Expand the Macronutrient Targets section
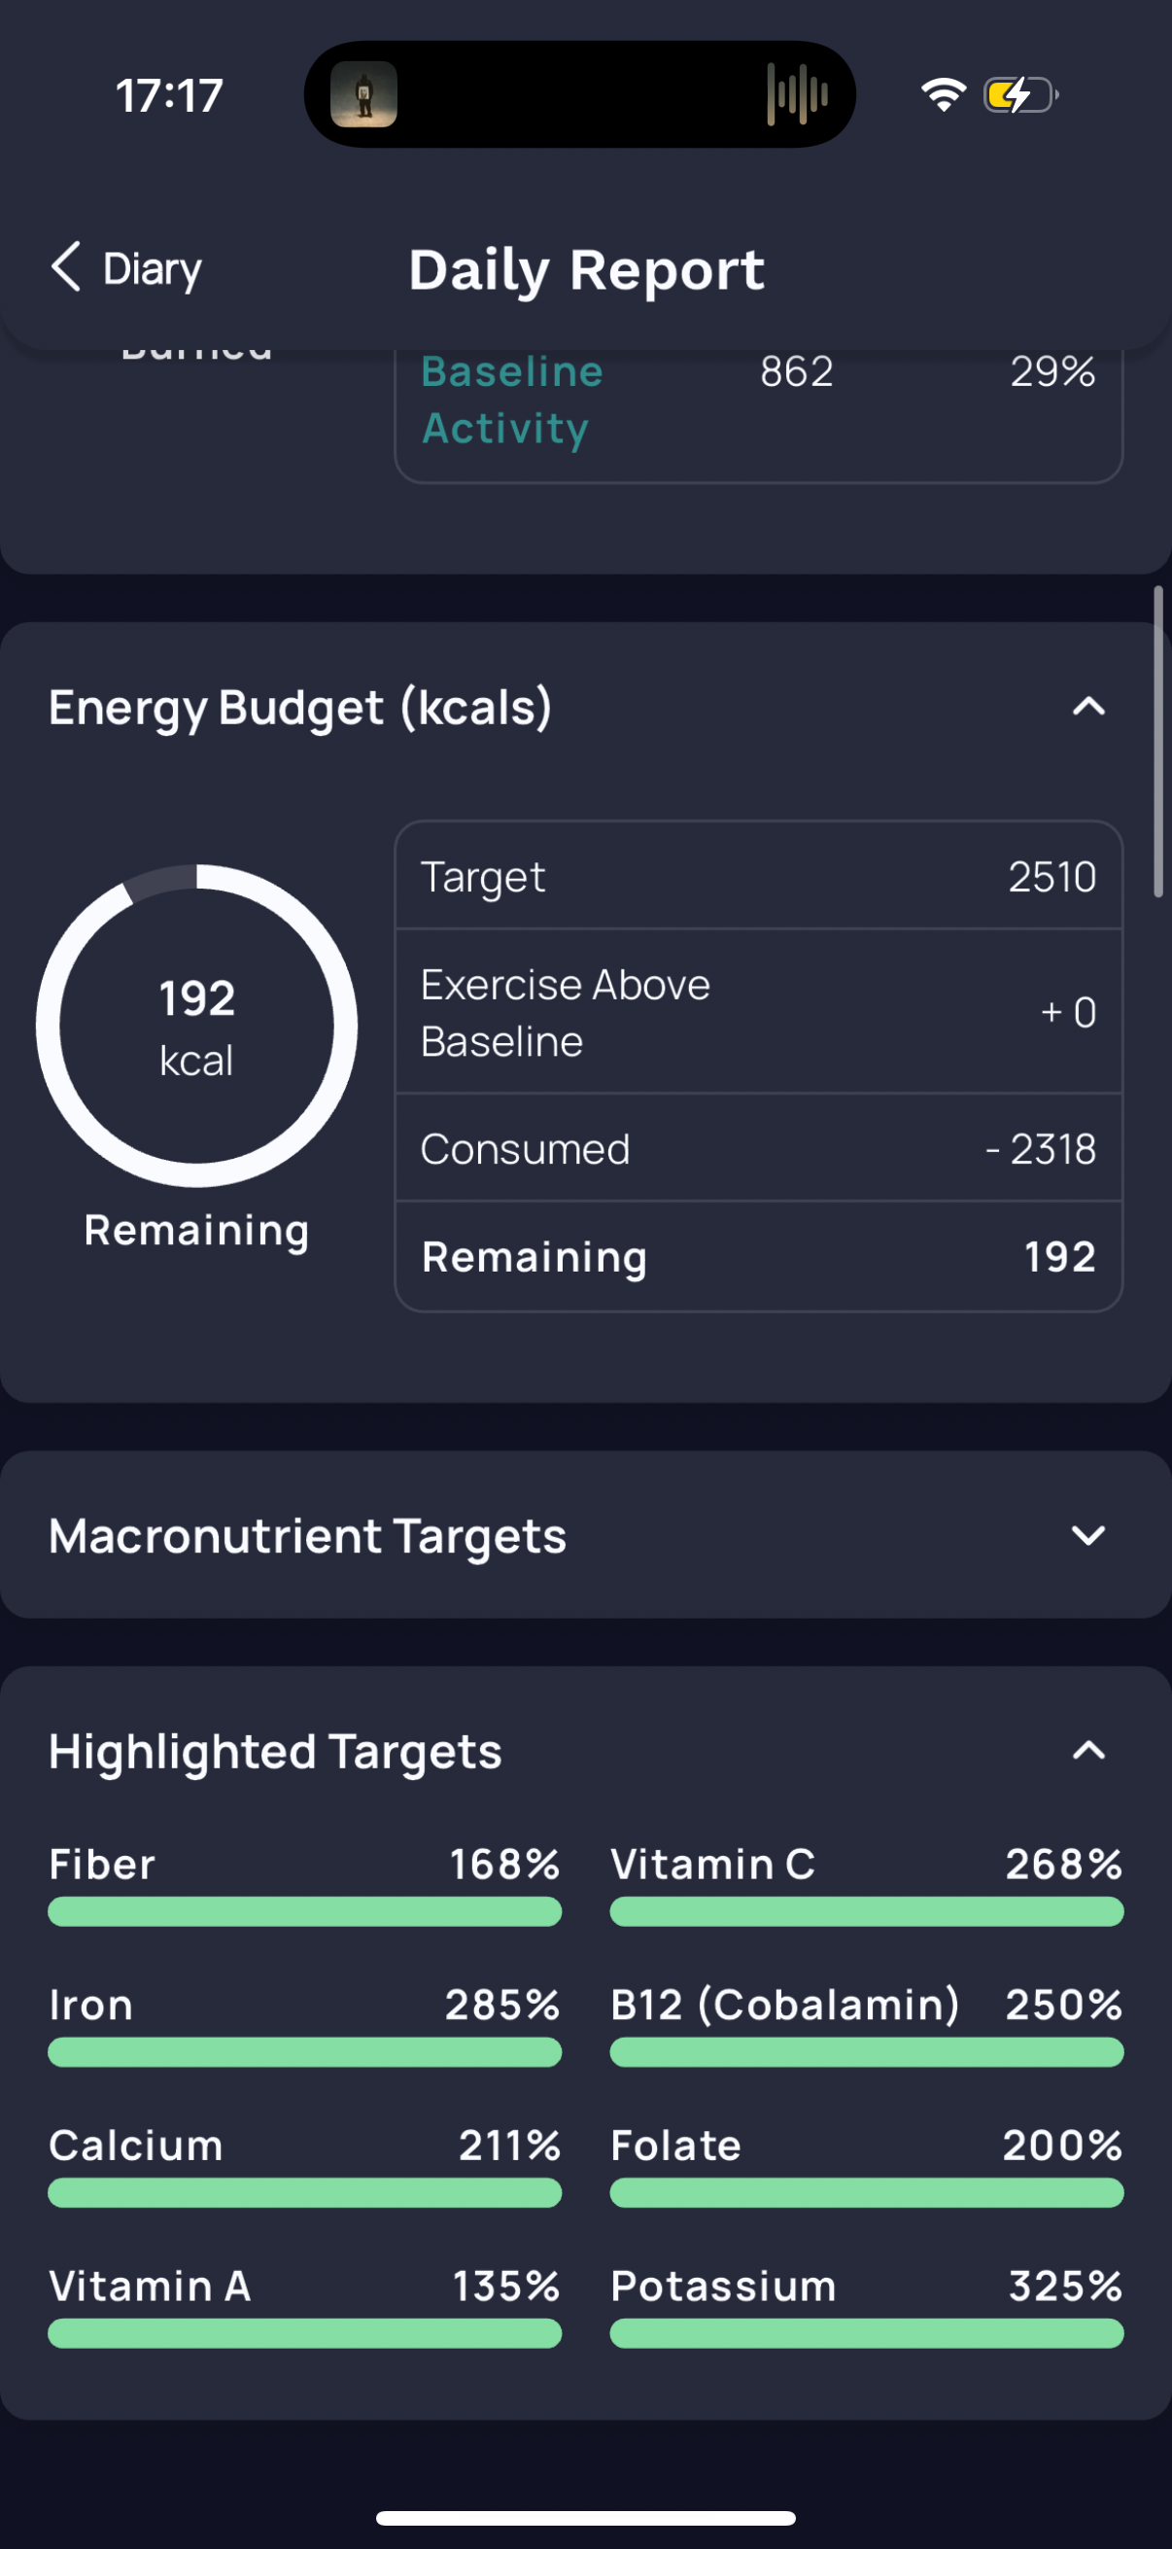 (1087, 1535)
